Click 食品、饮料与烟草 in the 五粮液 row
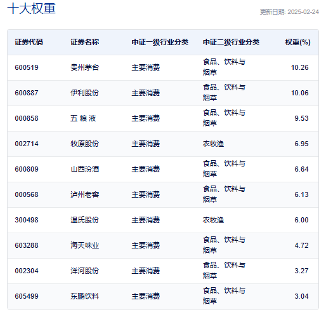The height and width of the screenshot is (319, 326). [224, 118]
